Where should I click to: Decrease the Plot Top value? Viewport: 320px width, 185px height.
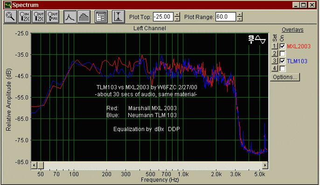pos(177,19)
